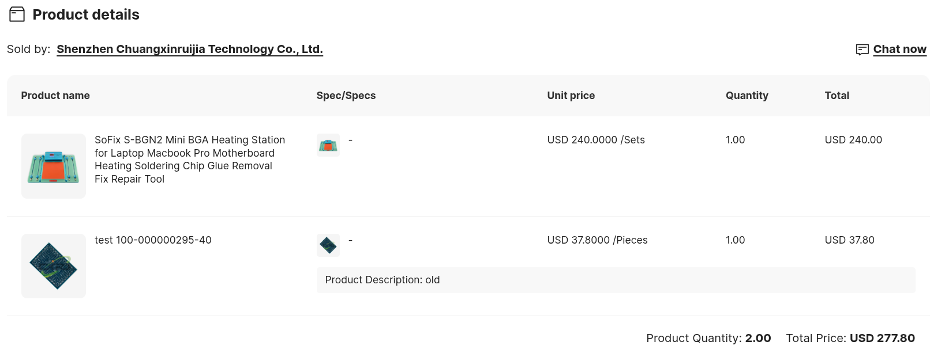Image resolution: width=945 pixels, height=353 pixels.
Task: Click the Product Quantity 2.00 summary
Action: tap(708, 338)
